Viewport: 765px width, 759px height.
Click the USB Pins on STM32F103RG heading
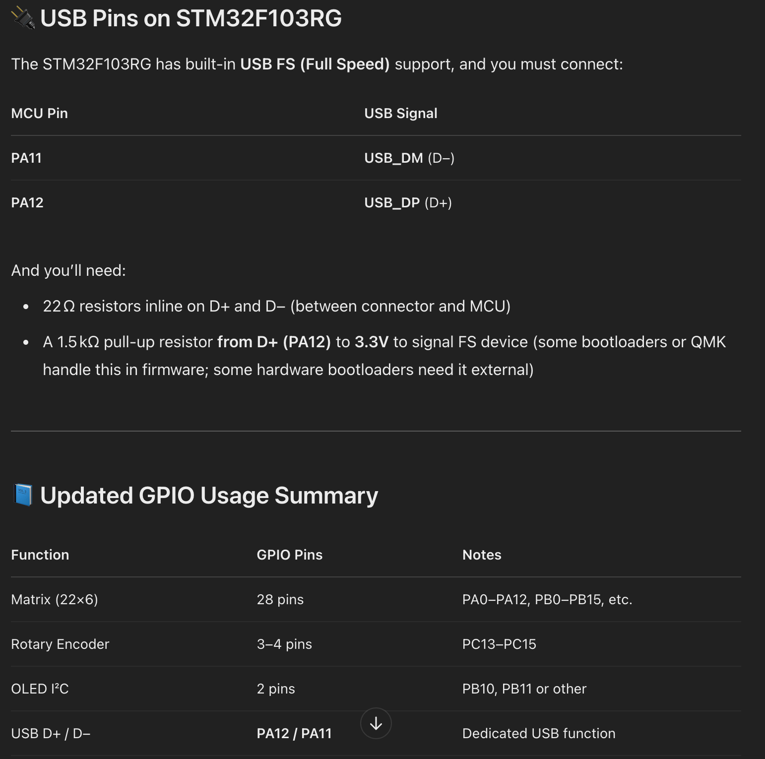191,18
